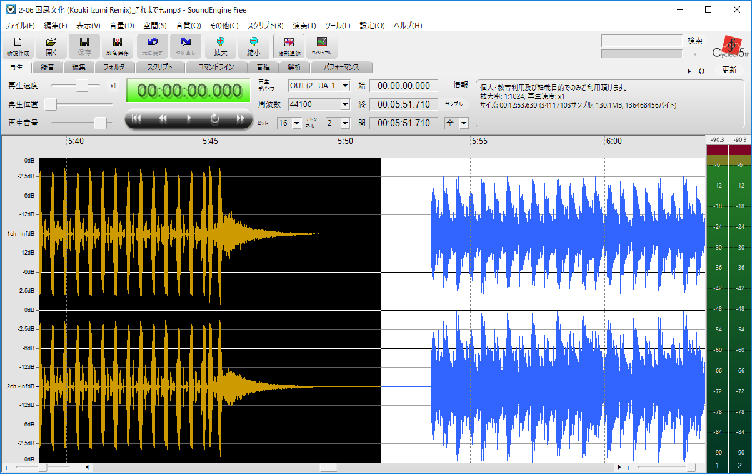Viewport: 752px width, 474px height.
Task: Click the 保存 save icon
Action: tap(84, 46)
